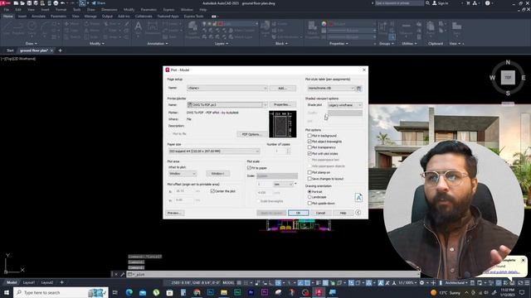Open the Printer/plotter Name dropdown
Screen dimensions: 531x298
coord(227,105)
